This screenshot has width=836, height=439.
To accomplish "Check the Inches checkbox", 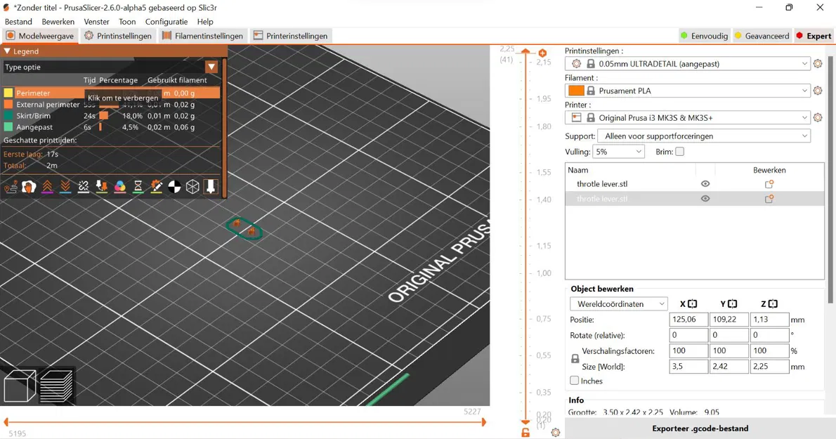I will tap(574, 381).
